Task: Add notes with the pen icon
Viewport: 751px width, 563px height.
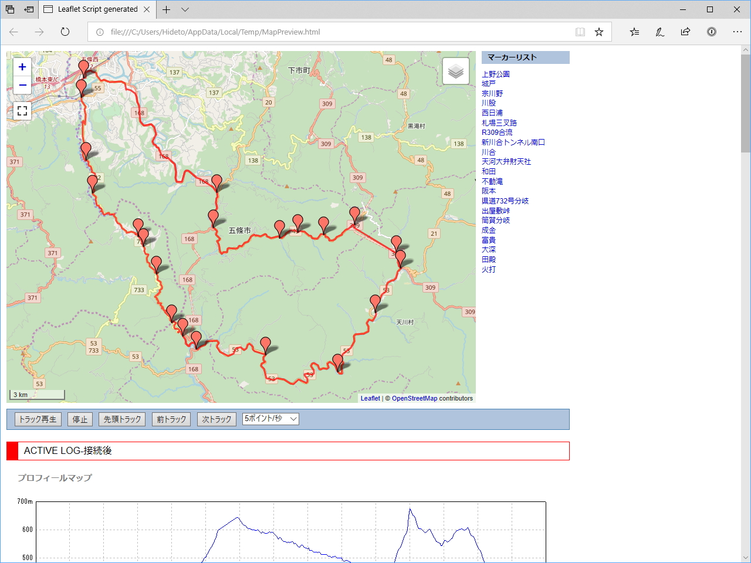Action: [660, 32]
